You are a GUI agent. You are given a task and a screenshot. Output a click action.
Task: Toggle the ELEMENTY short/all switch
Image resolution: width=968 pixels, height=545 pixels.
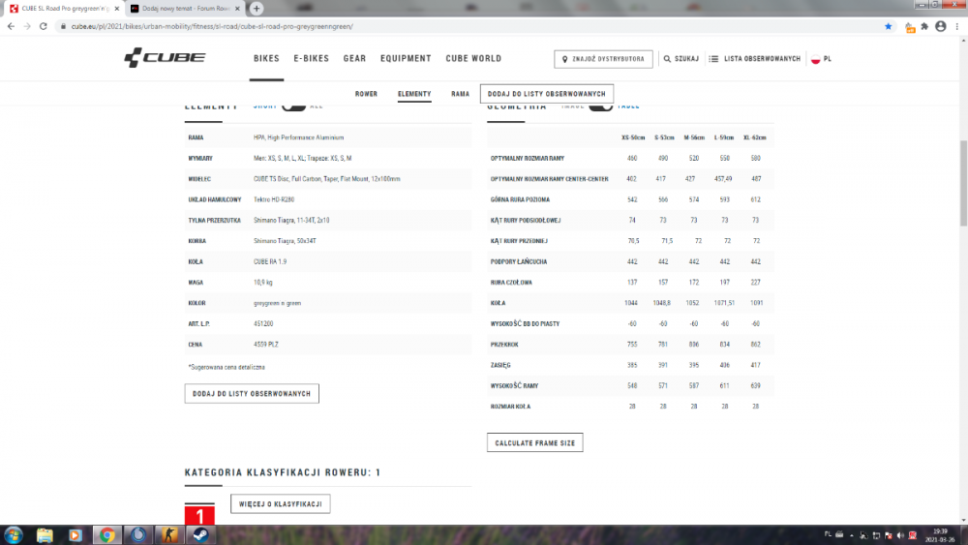[x=294, y=106]
